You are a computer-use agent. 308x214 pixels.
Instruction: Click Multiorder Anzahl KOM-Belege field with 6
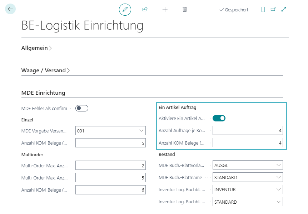[110, 190]
